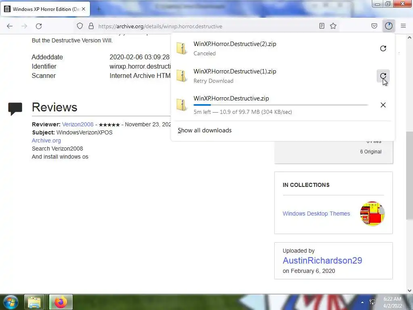Click the scrollbar down arrow

coord(409,291)
